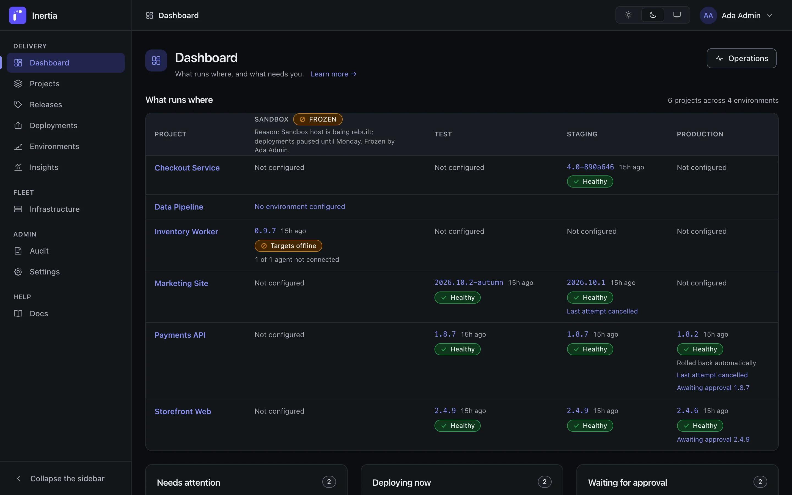Click release 4.0-890a646 in Staging
The width and height of the screenshot is (792, 495).
tap(590, 167)
